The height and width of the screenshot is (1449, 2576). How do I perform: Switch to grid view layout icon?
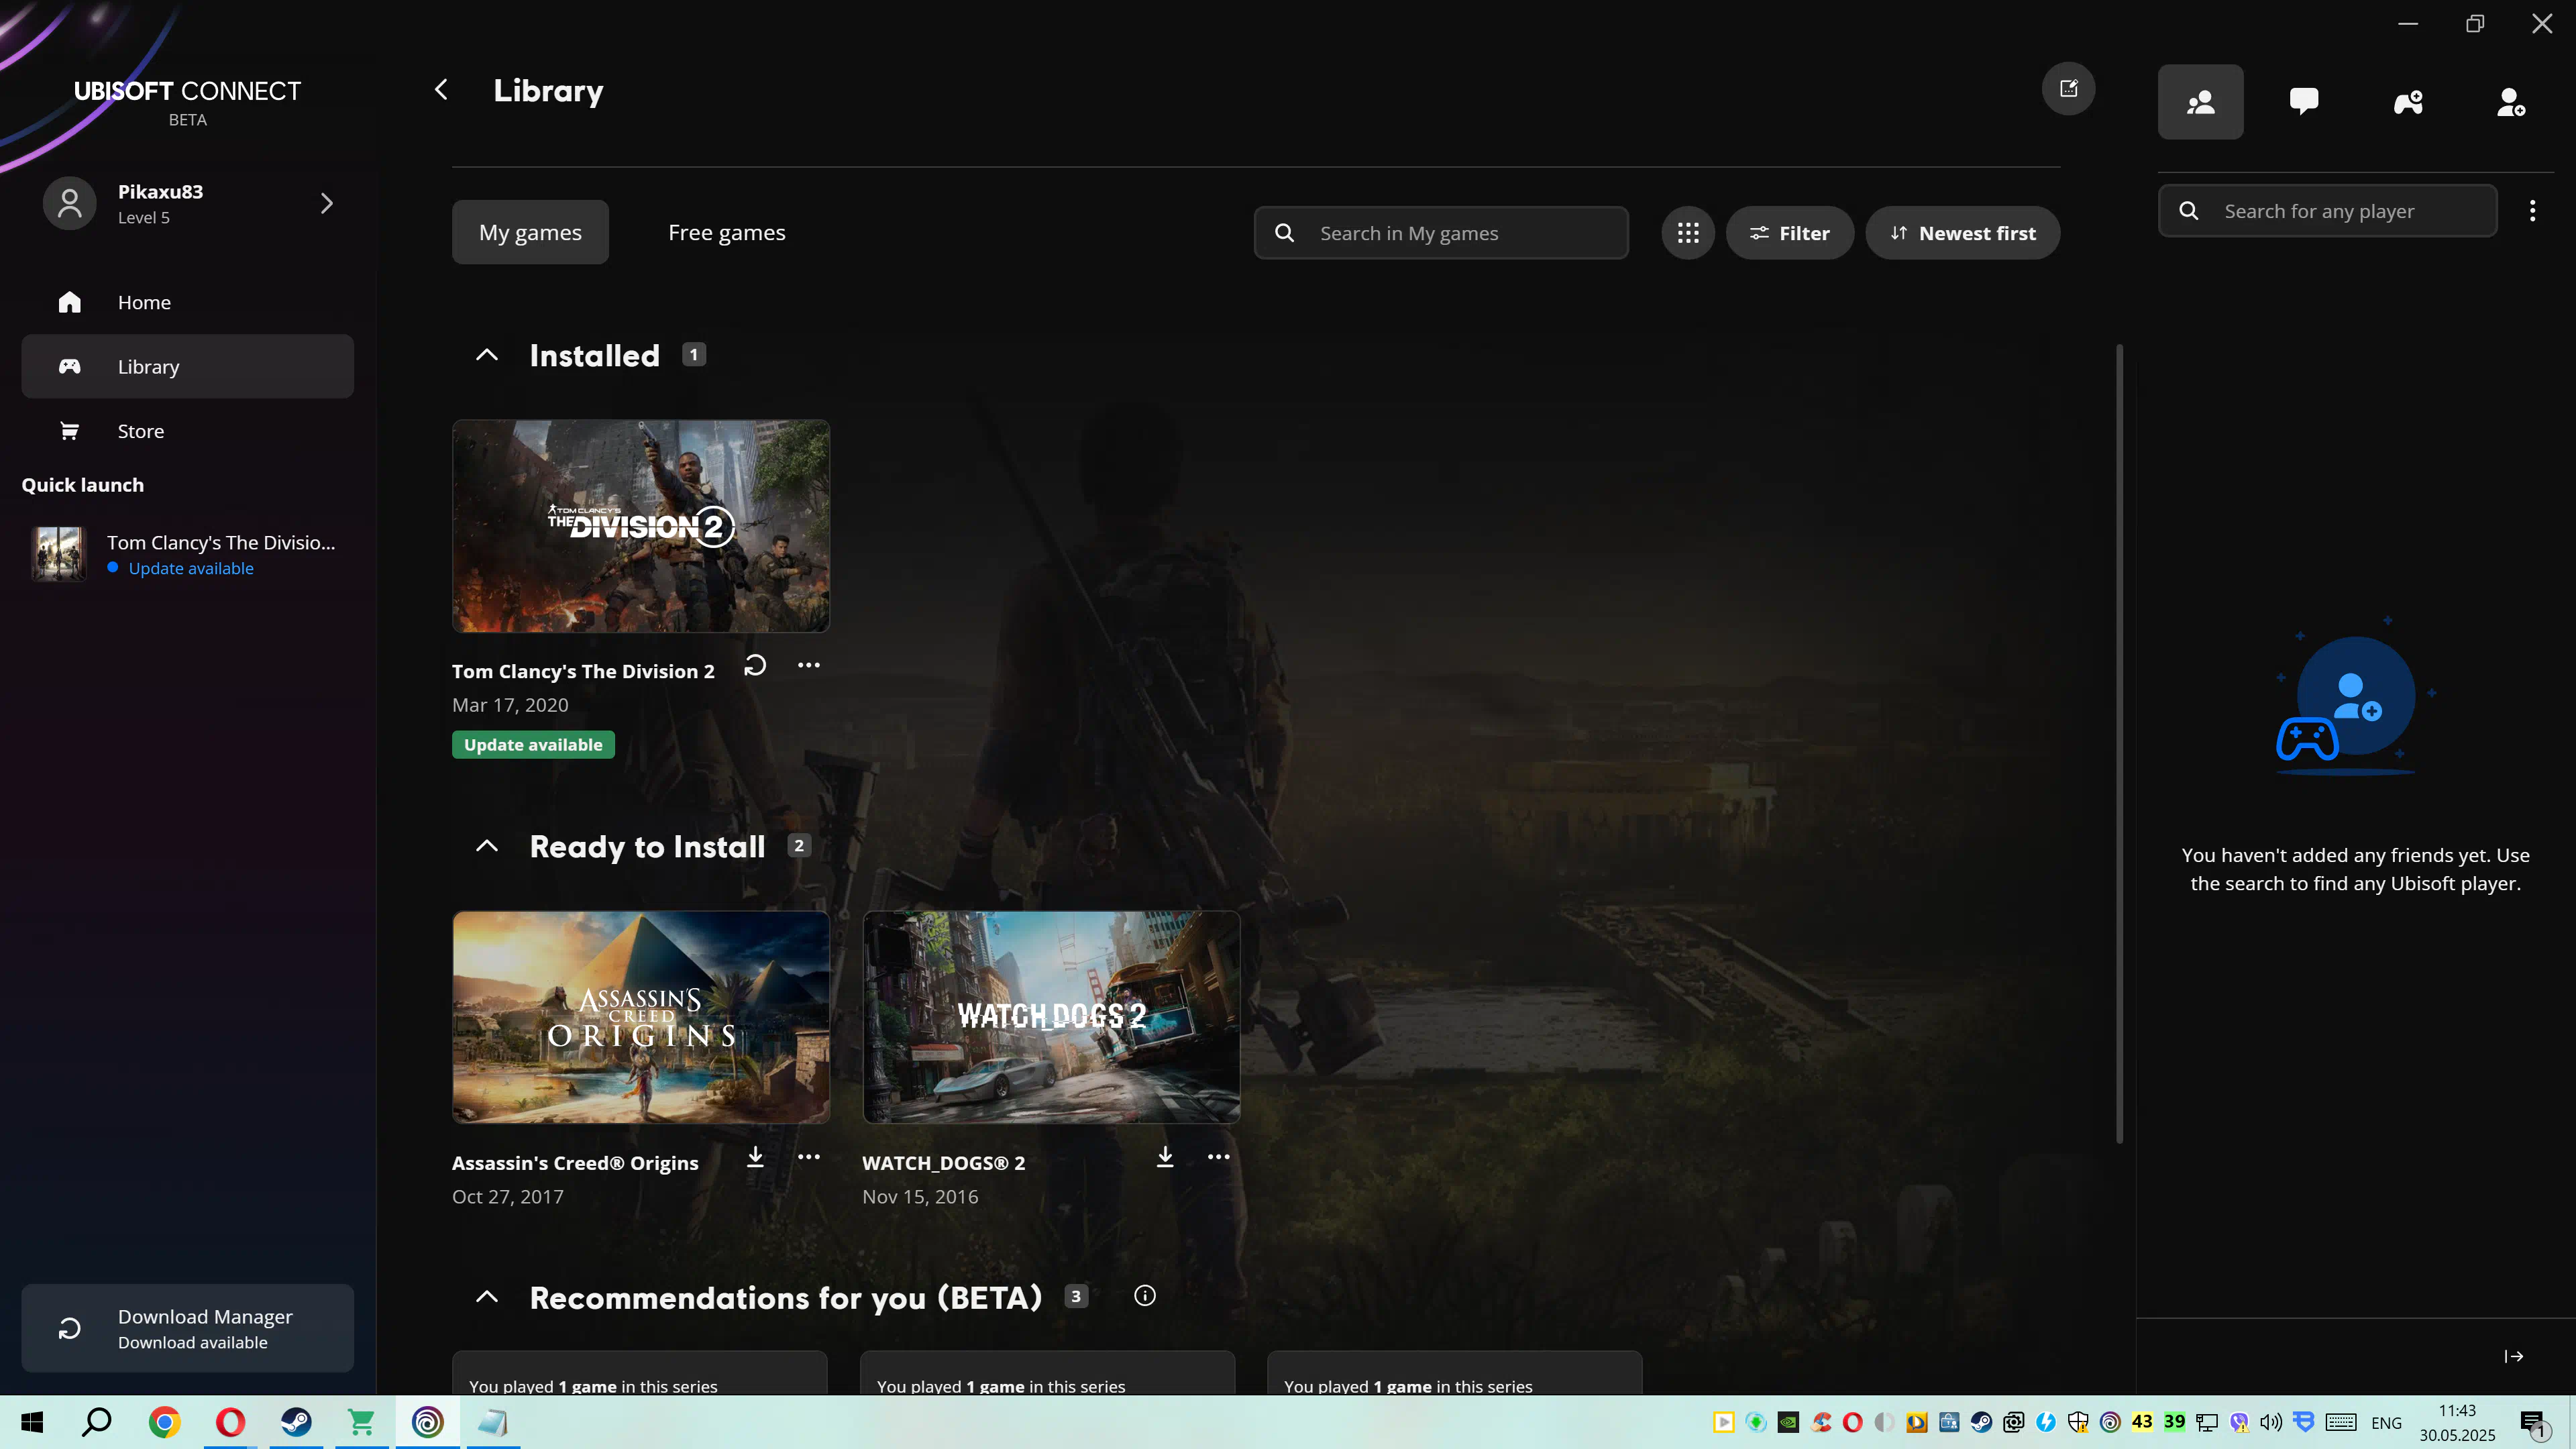(1688, 233)
